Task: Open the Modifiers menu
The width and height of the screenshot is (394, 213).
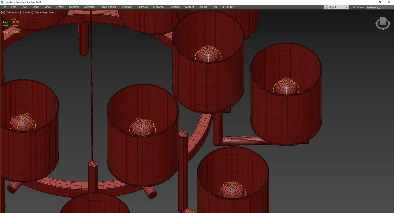Action: click(x=74, y=7)
